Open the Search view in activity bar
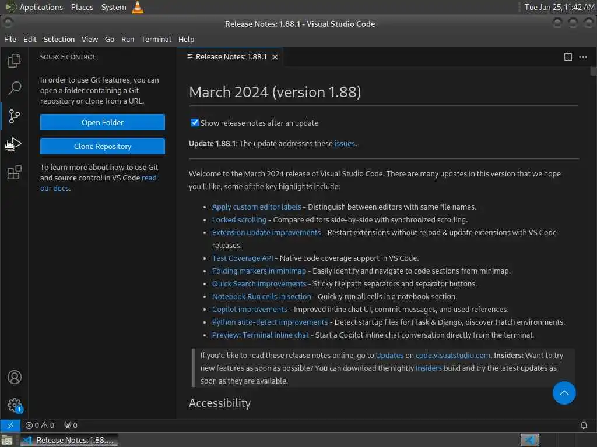The width and height of the screenshot is (597, 447). tap(14, 88)
